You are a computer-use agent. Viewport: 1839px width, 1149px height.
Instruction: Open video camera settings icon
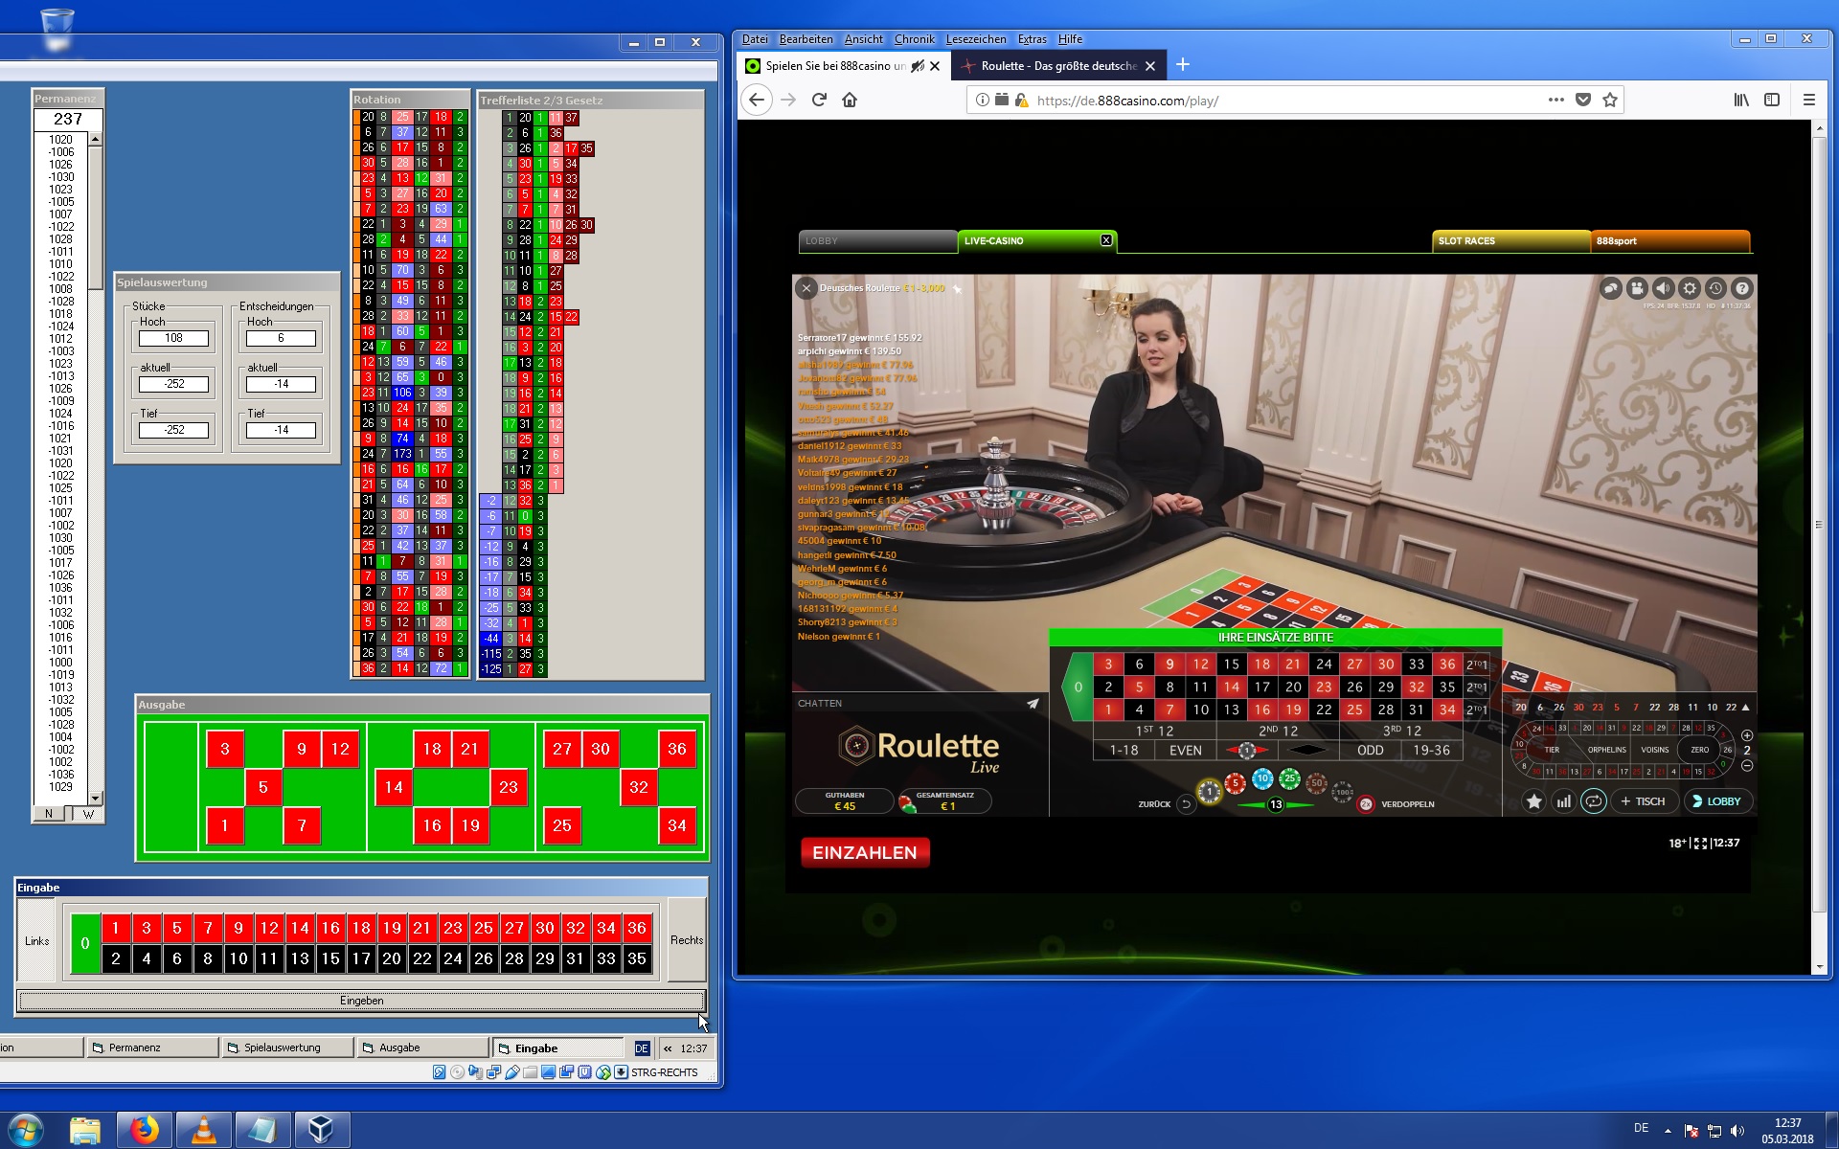click(x=1637, y=288)
